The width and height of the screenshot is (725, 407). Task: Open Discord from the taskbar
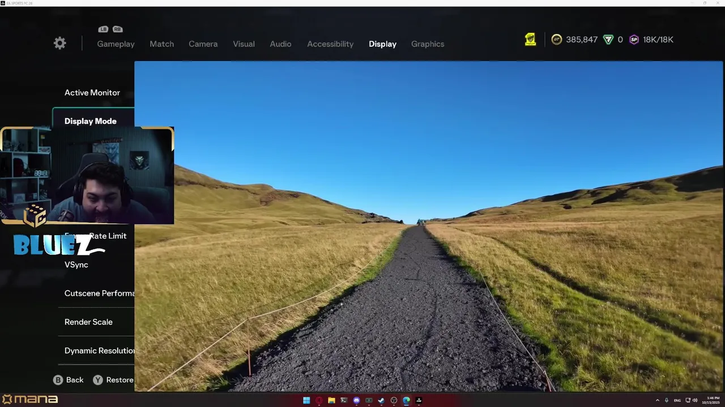[x=356, y=400]
